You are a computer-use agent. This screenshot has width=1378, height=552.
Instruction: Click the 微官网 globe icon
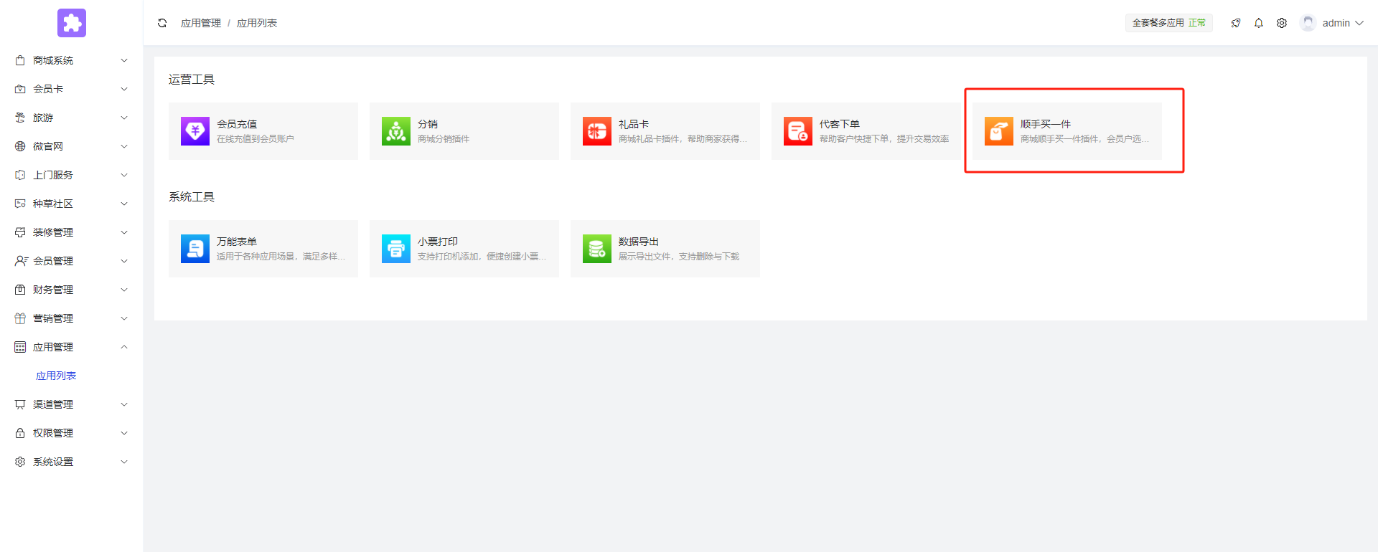point(20,146)
